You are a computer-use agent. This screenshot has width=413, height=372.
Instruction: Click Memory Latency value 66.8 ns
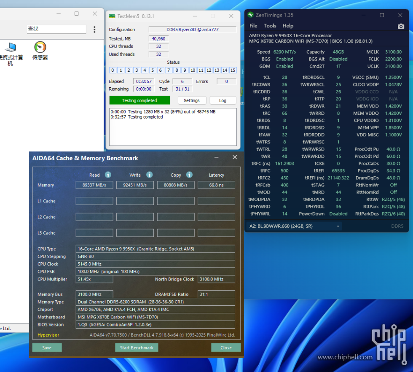tap(216, 185)
